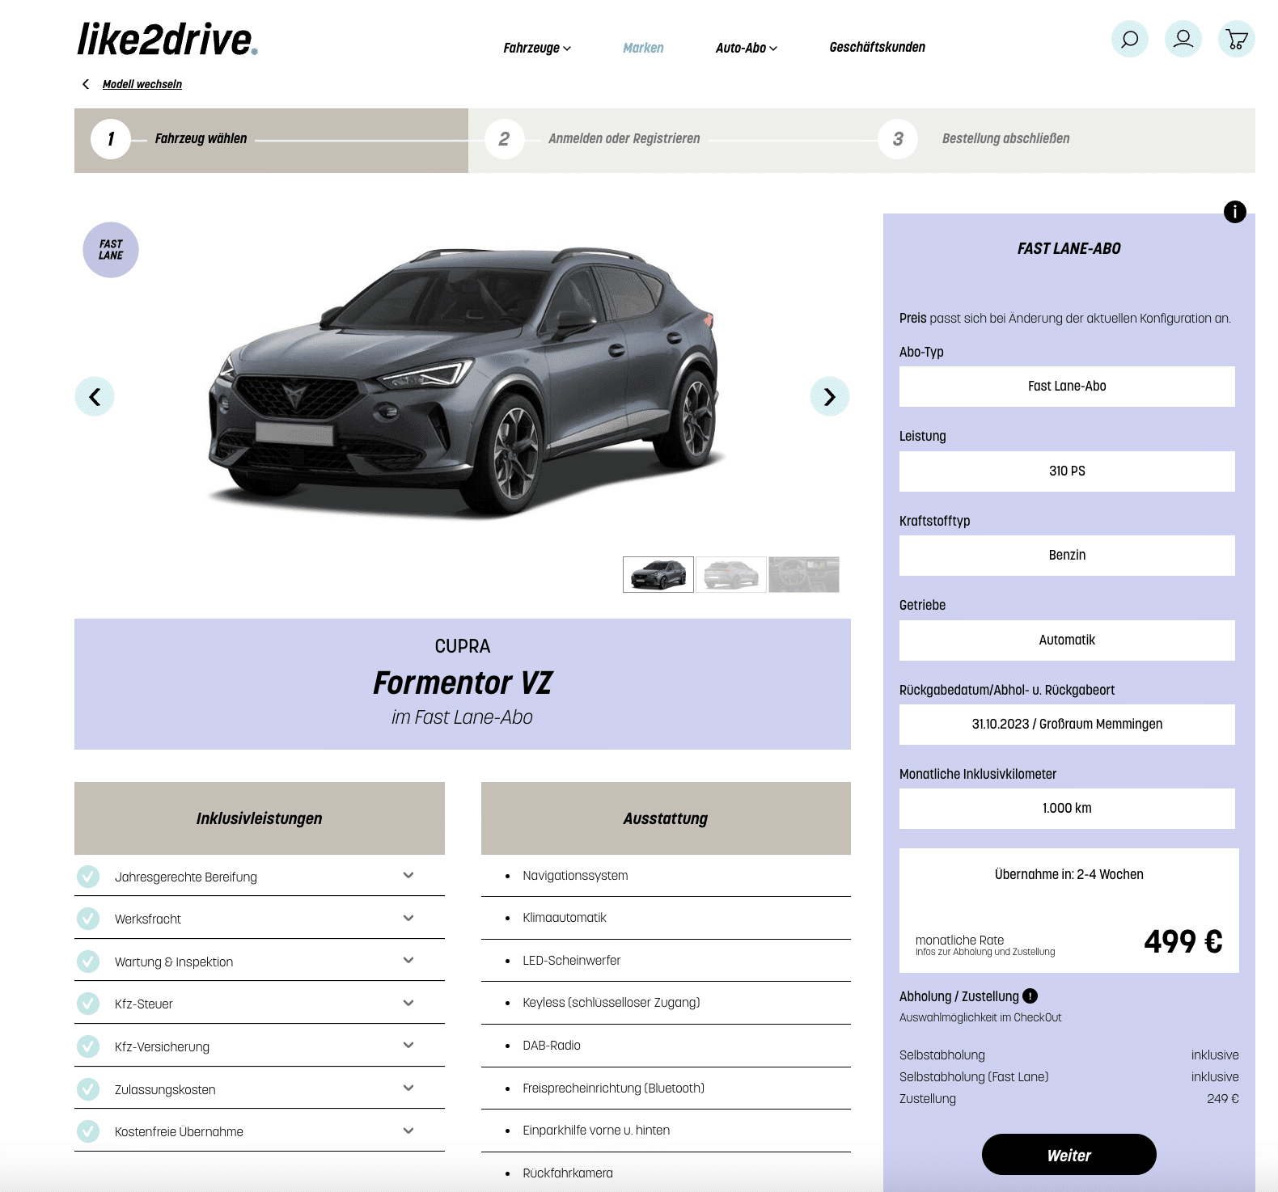Click checkmark icon for Kfz-Versicherung

coord(88,1046)
